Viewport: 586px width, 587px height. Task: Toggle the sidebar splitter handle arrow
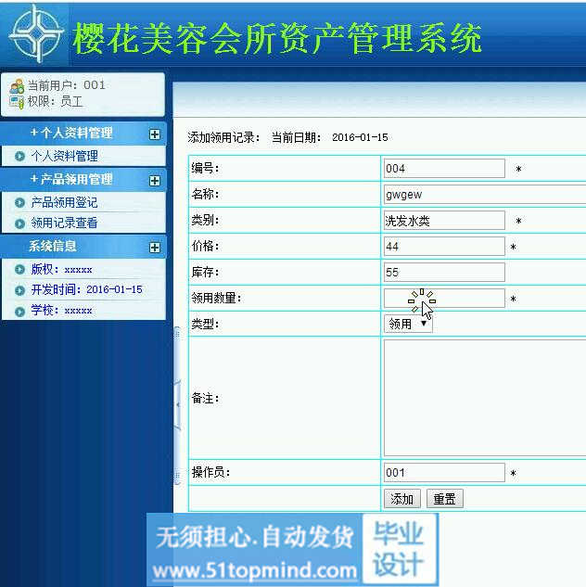tap(178, 405)
